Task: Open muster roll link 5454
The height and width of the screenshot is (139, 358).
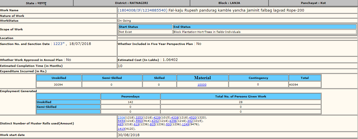Action: tap(121, 121)
